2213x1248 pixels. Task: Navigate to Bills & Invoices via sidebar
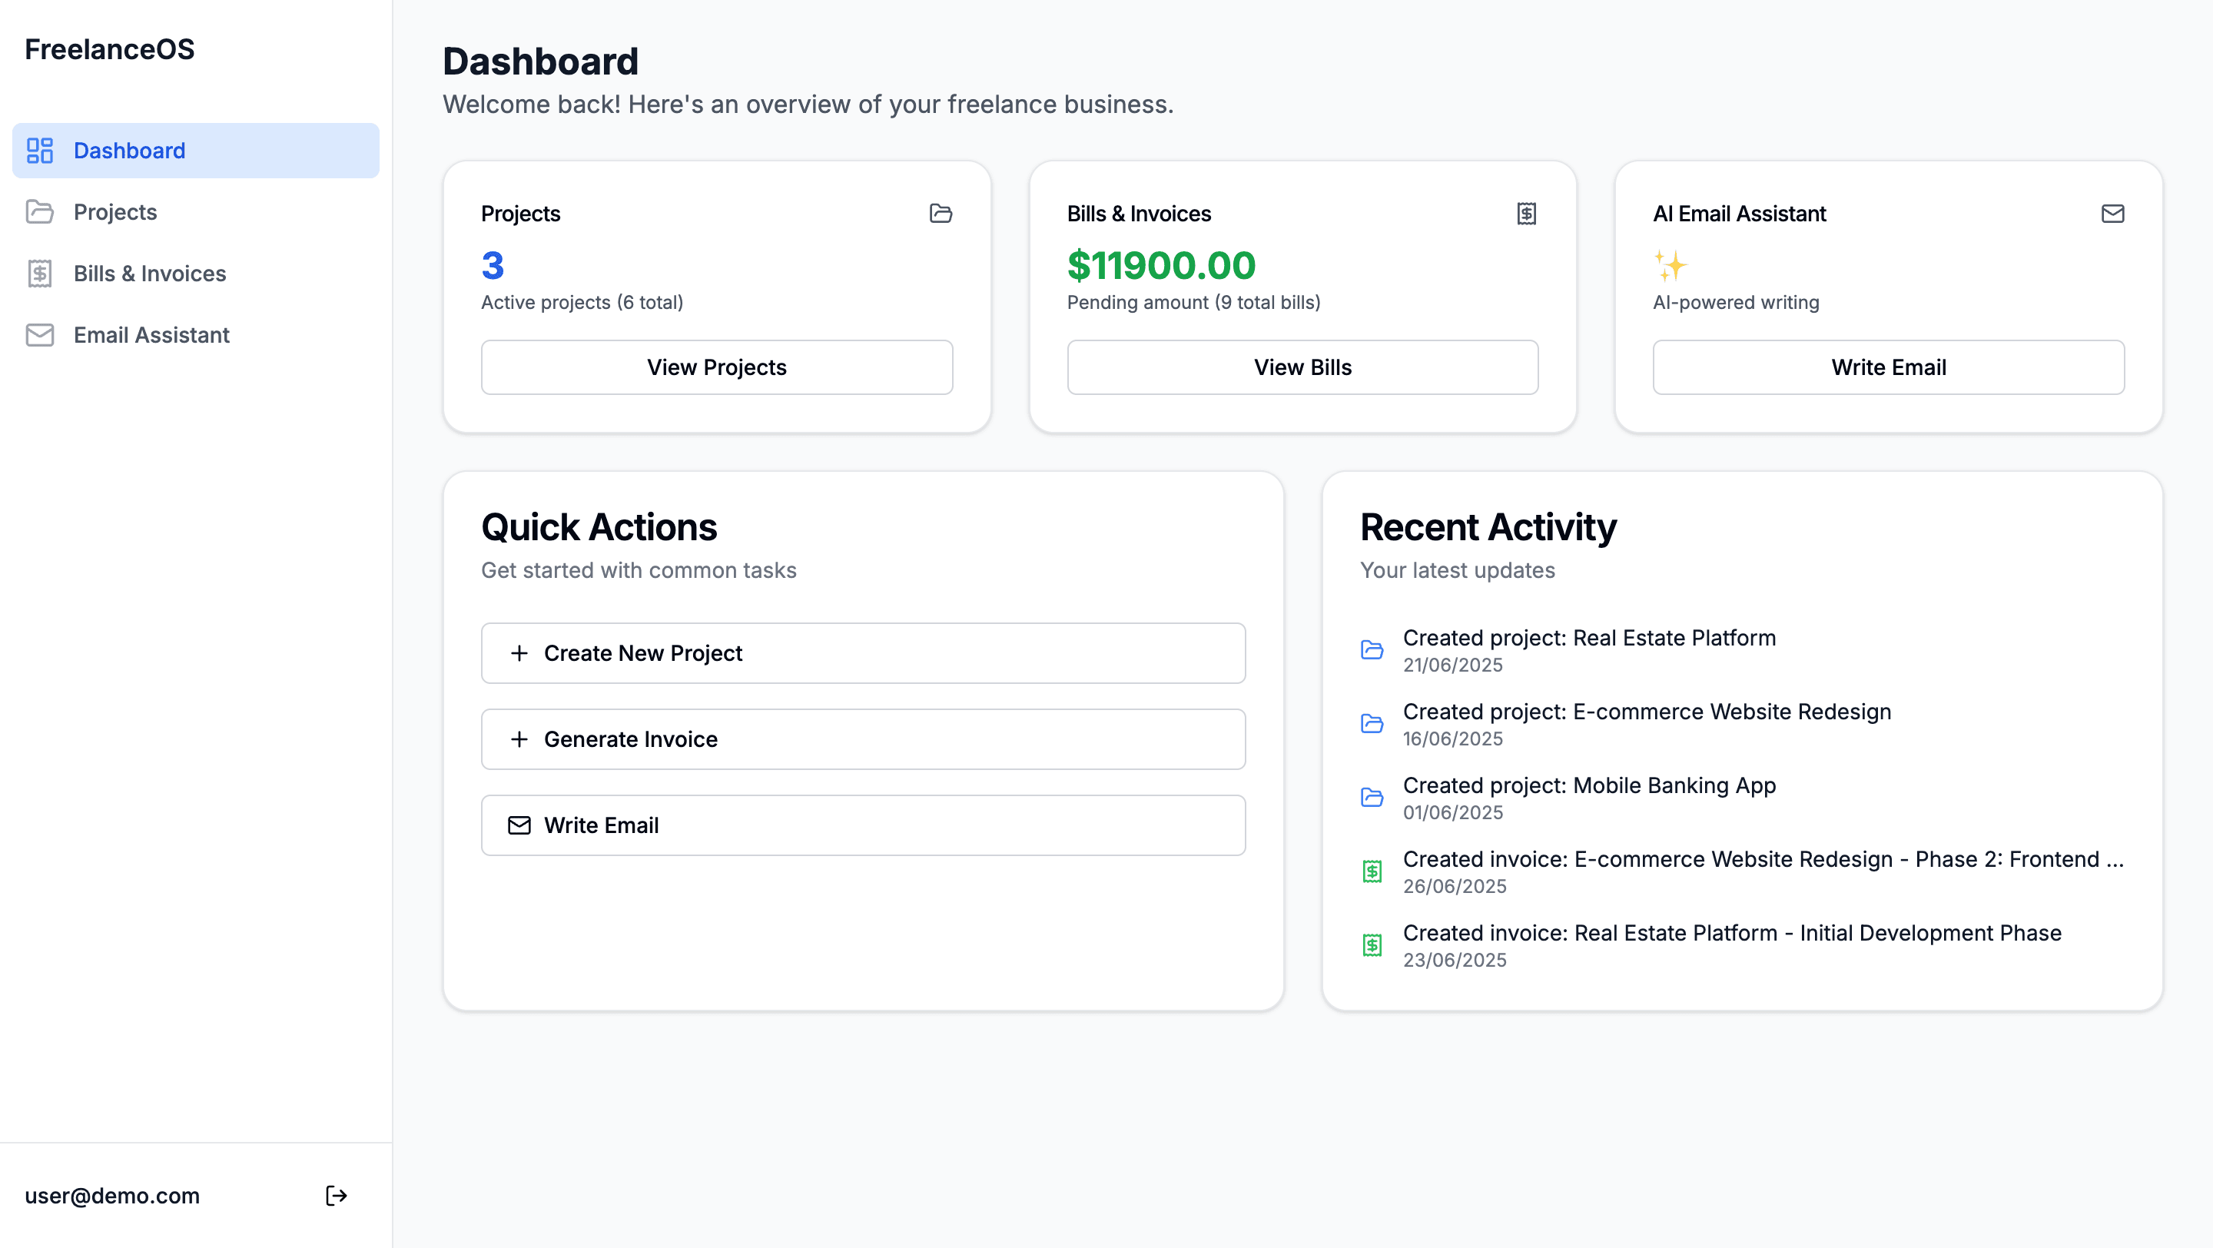(x=150, y=273)
